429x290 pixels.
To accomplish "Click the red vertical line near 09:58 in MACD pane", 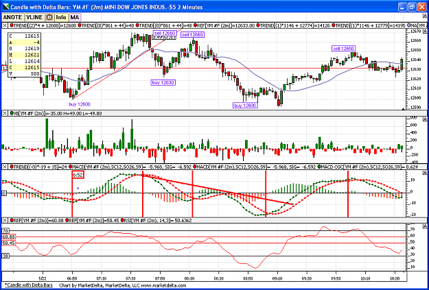I will 348,194.
